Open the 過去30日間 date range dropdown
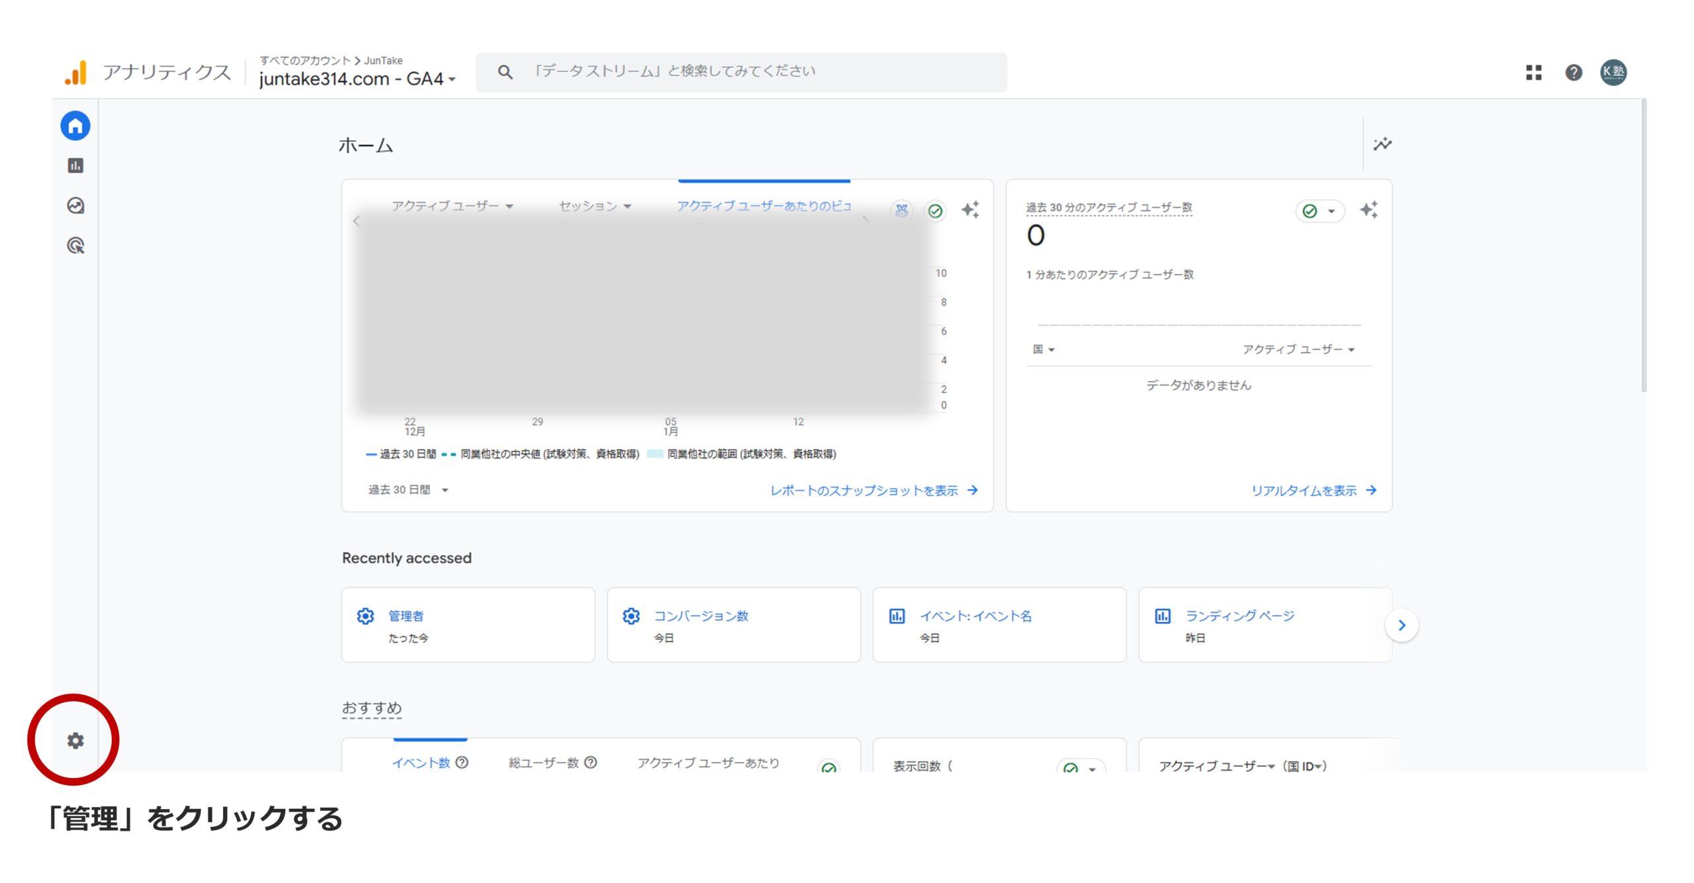 (406, 489)
